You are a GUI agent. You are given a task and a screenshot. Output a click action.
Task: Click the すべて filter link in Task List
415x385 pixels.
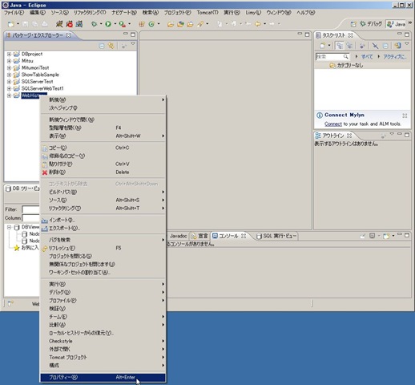(x=367, y=57)
